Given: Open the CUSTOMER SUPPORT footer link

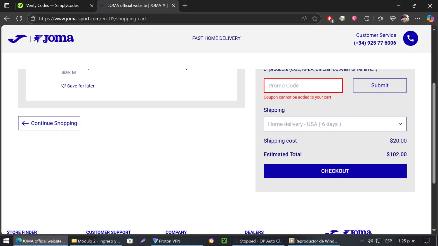Looking at the screenshot, I should [x=108, y=232].
